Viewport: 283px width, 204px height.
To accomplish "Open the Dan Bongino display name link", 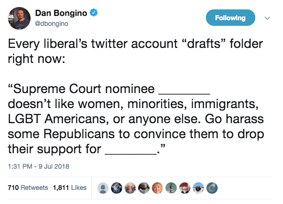I will click(x=61, y=13).
